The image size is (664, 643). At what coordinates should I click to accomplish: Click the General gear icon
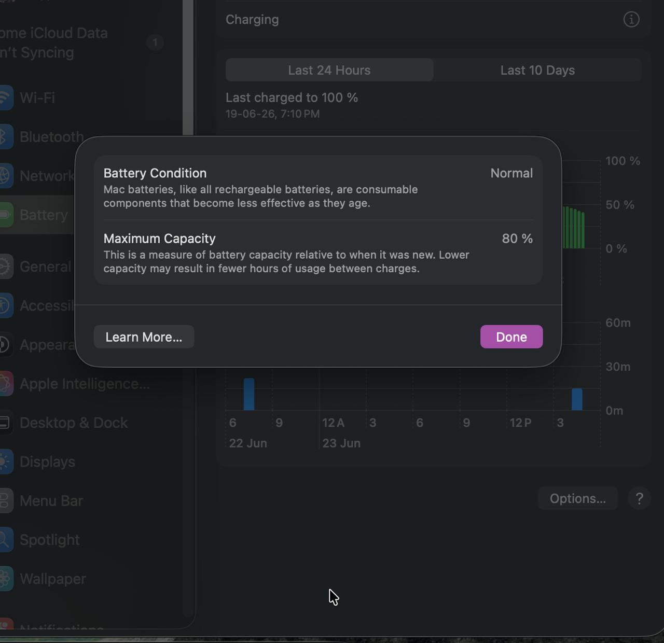coord(6,267)
